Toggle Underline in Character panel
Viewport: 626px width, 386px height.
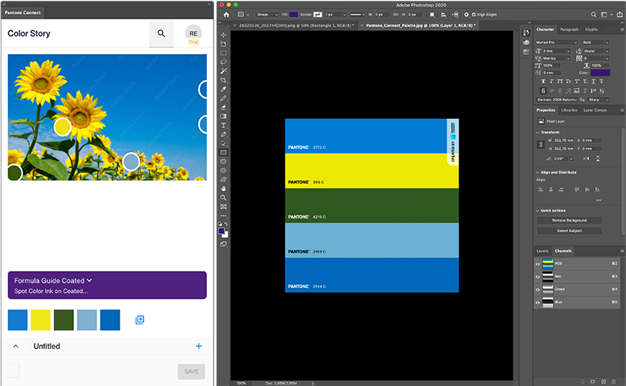[594, 81]
